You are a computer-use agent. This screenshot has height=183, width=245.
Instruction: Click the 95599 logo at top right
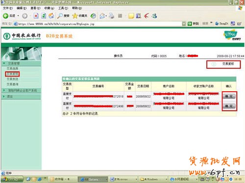232,35
